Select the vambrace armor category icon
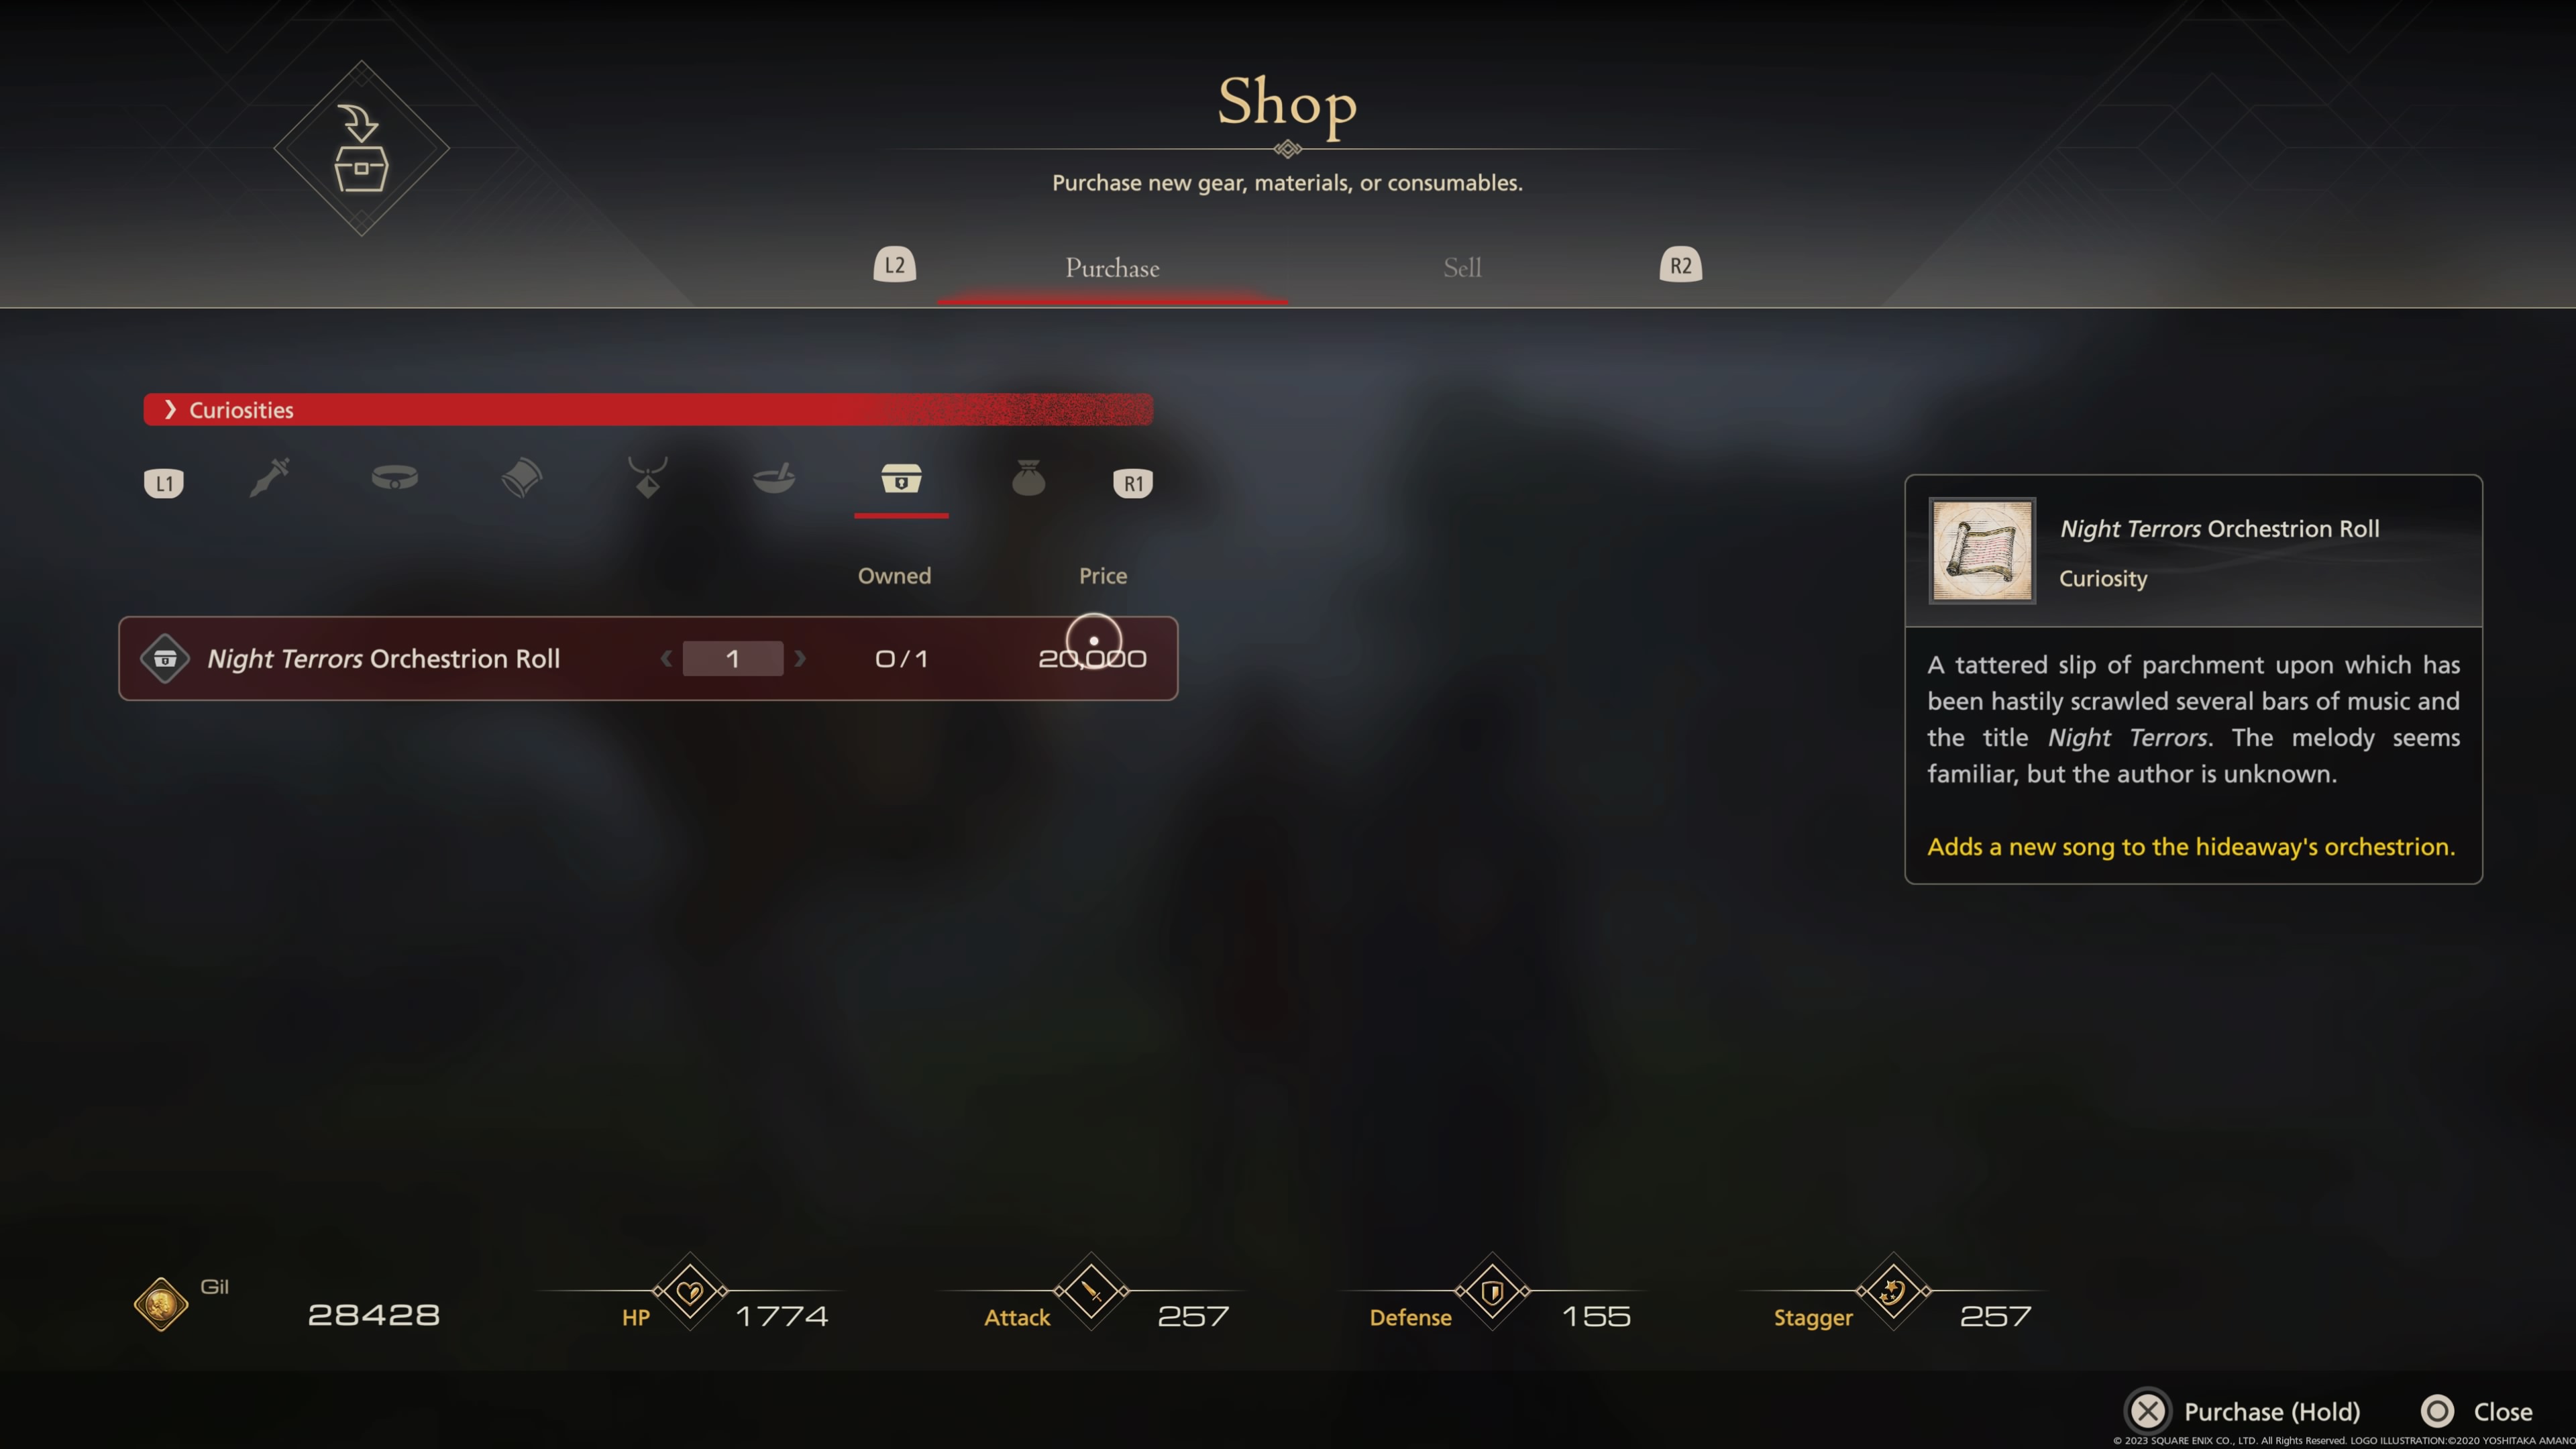Viewport: 2576px width, 1449px height. pos(521,478)
